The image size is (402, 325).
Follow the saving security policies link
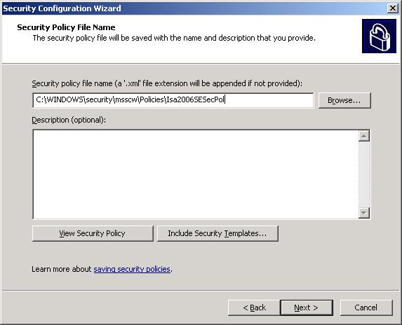point(132,269)
